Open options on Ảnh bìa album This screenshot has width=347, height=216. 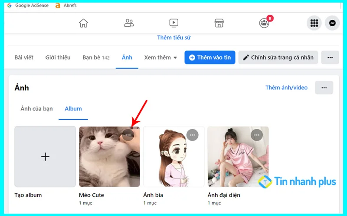192,135
